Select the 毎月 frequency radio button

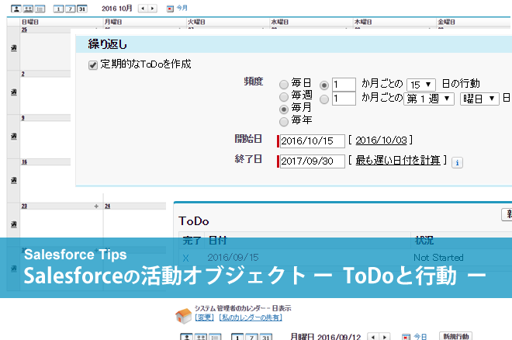click(284, 109)
